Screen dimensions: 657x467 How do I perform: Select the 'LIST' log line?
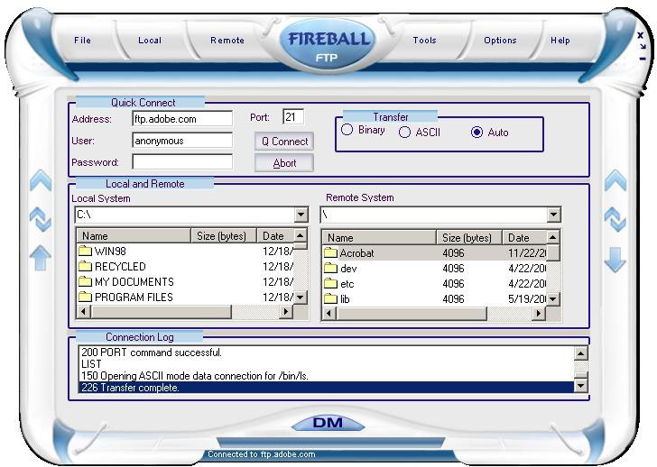(327, 364)
